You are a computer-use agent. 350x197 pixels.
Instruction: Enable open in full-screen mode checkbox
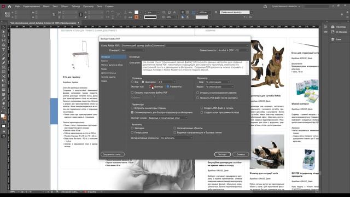point(197,92)
